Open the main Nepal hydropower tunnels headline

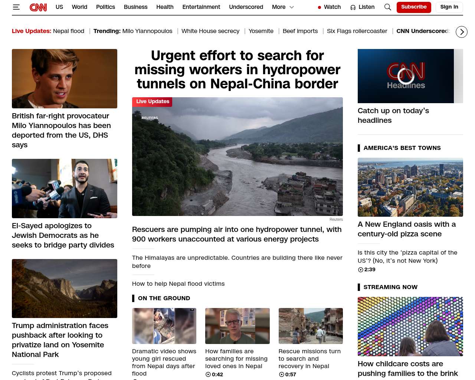237,70
